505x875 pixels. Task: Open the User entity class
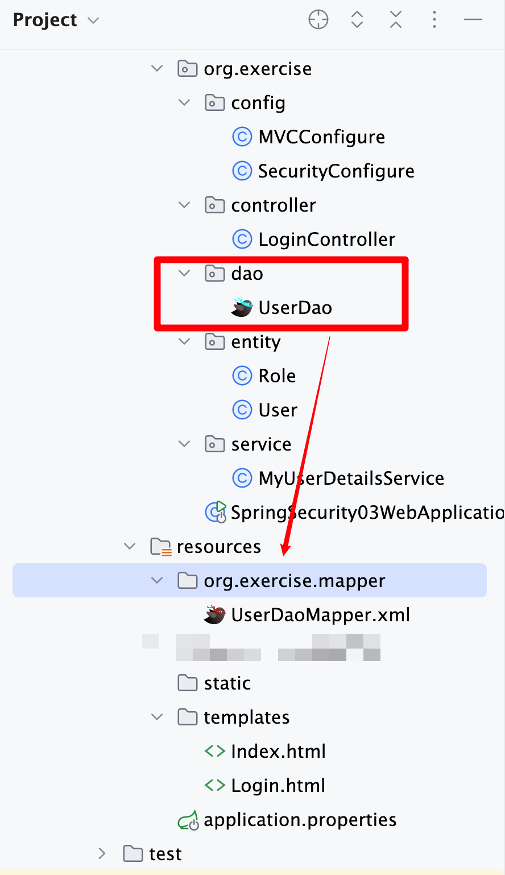coord(278,410)
